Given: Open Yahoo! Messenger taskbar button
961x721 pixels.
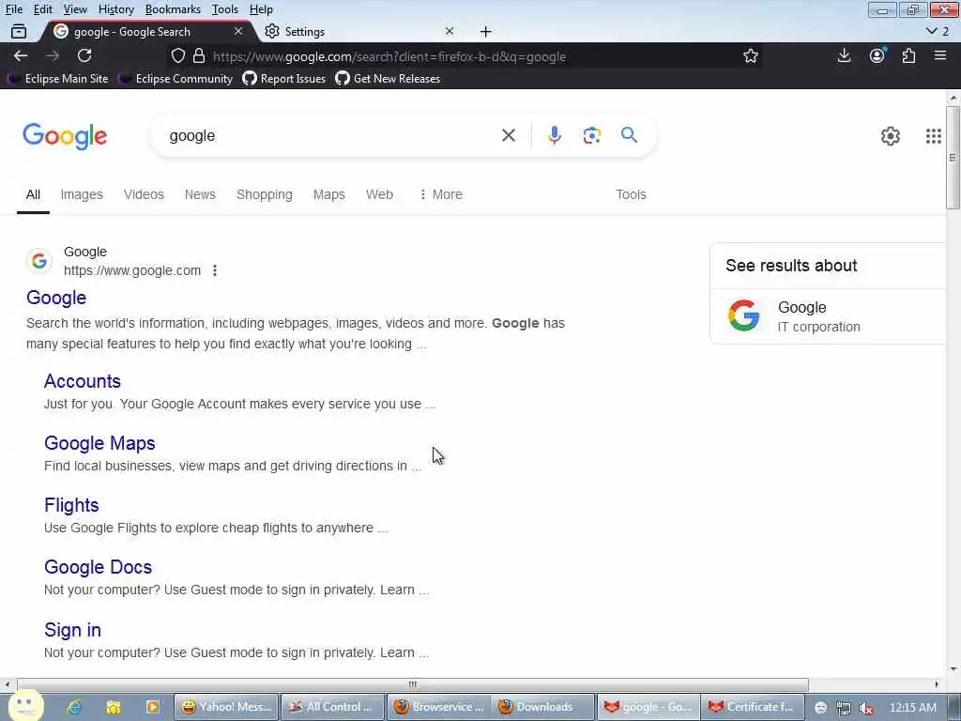Looking at the screenshot, I should pos(227,707).
